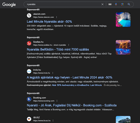Click the invia.hu favicon

[29, 71]
